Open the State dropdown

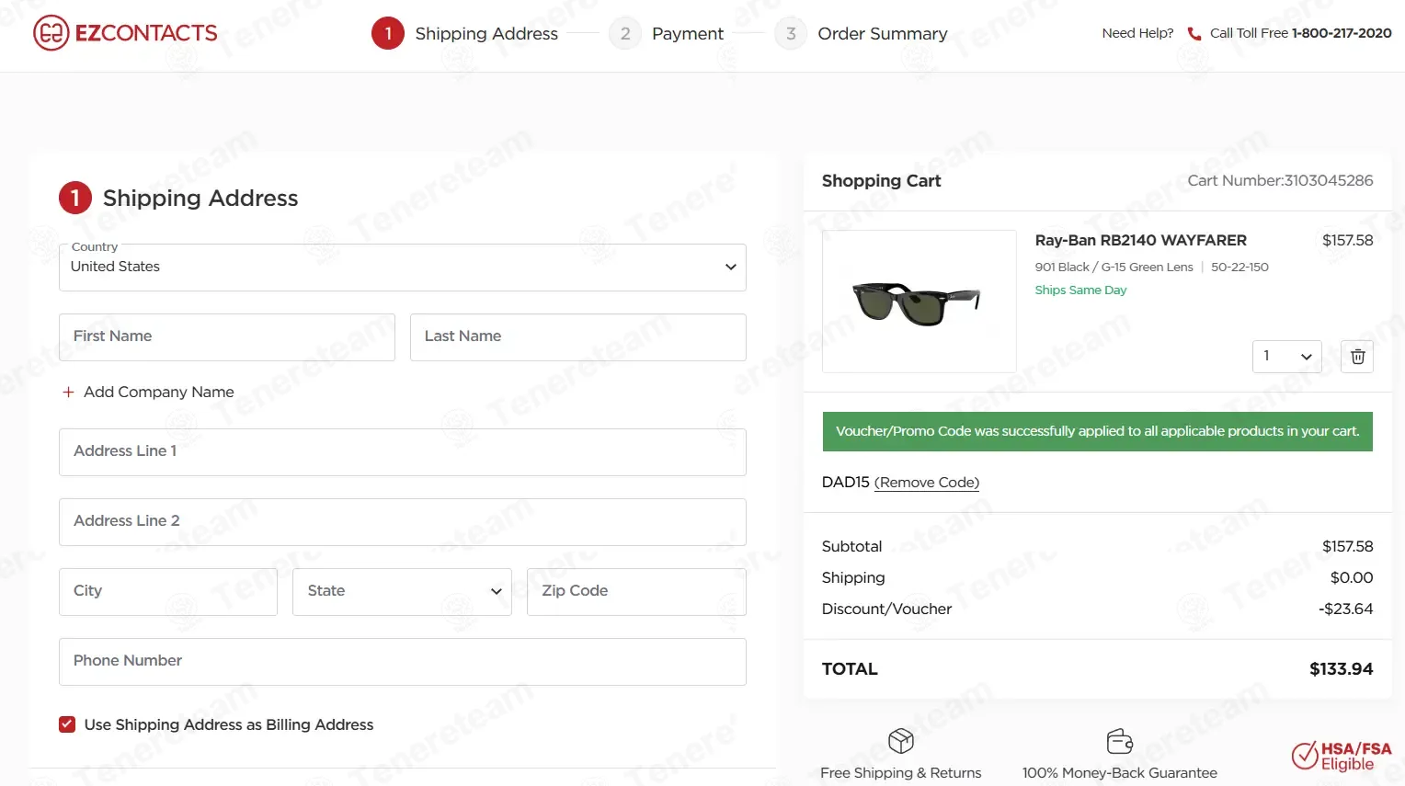click(402, 592)
